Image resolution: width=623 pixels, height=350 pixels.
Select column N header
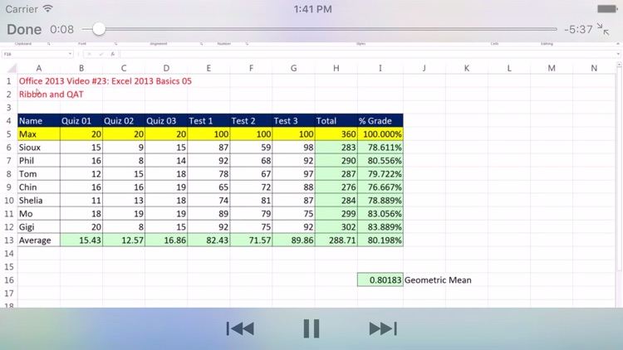tap(594, 68)
